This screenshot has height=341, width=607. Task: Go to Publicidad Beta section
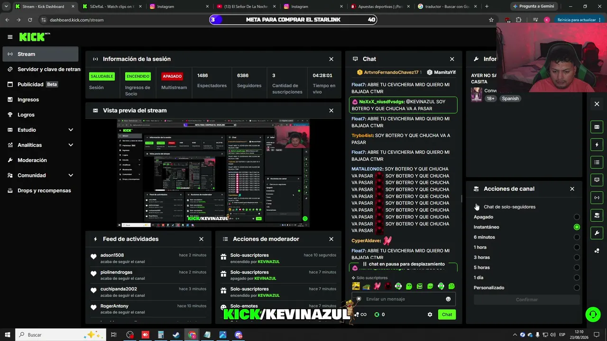(x=40, y=84)
